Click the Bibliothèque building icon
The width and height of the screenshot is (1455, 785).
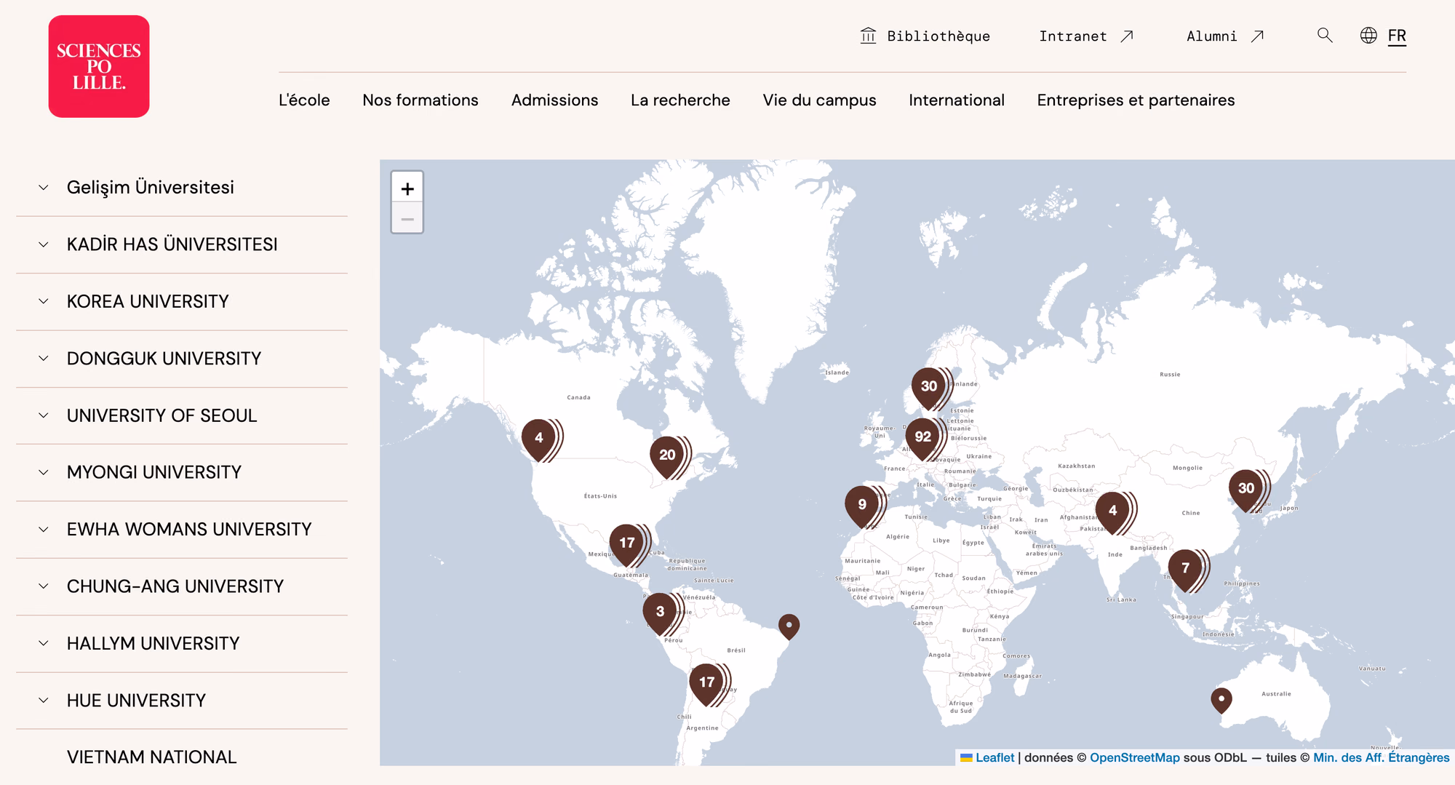[868, 36]
